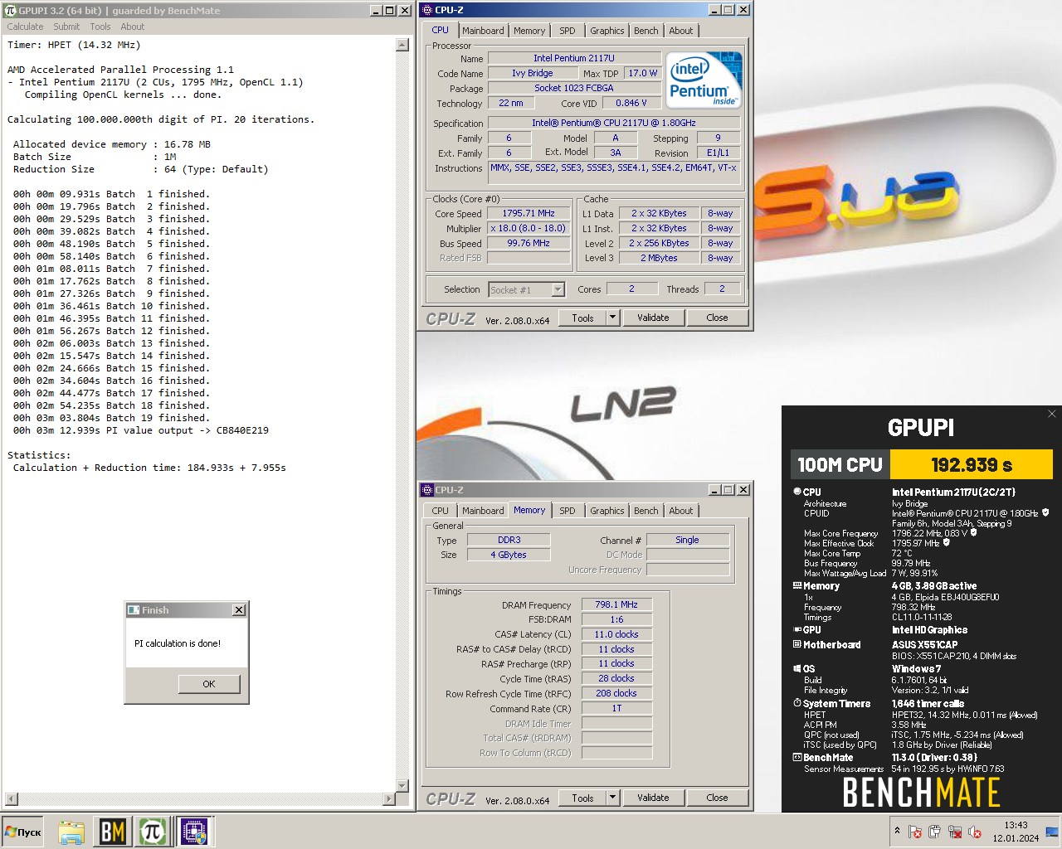Click the GPUPI pi icon in its title bar
The height and width of the screenshot is (849, 1062).
click(11, 11)
